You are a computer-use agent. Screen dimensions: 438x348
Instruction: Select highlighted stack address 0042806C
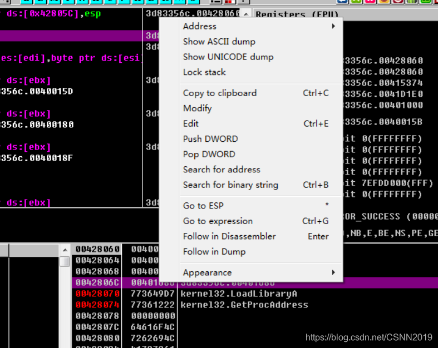[97, 282]
